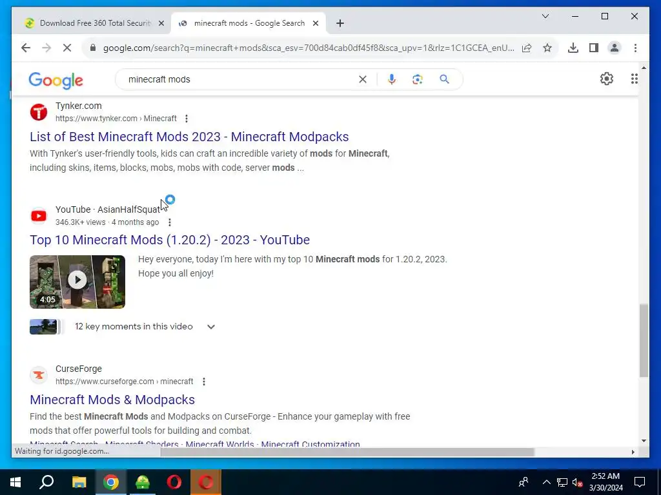
Task: Open Windows taskbar search
Action: [46, 482]
